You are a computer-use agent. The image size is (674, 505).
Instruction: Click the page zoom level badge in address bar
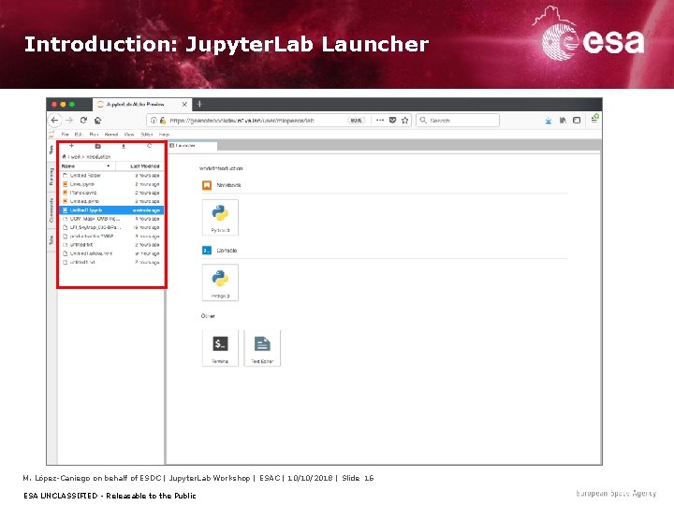point(356,121)
